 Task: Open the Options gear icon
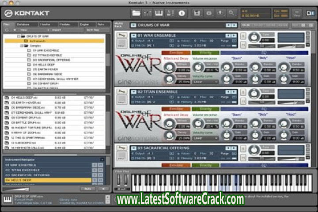208,13
